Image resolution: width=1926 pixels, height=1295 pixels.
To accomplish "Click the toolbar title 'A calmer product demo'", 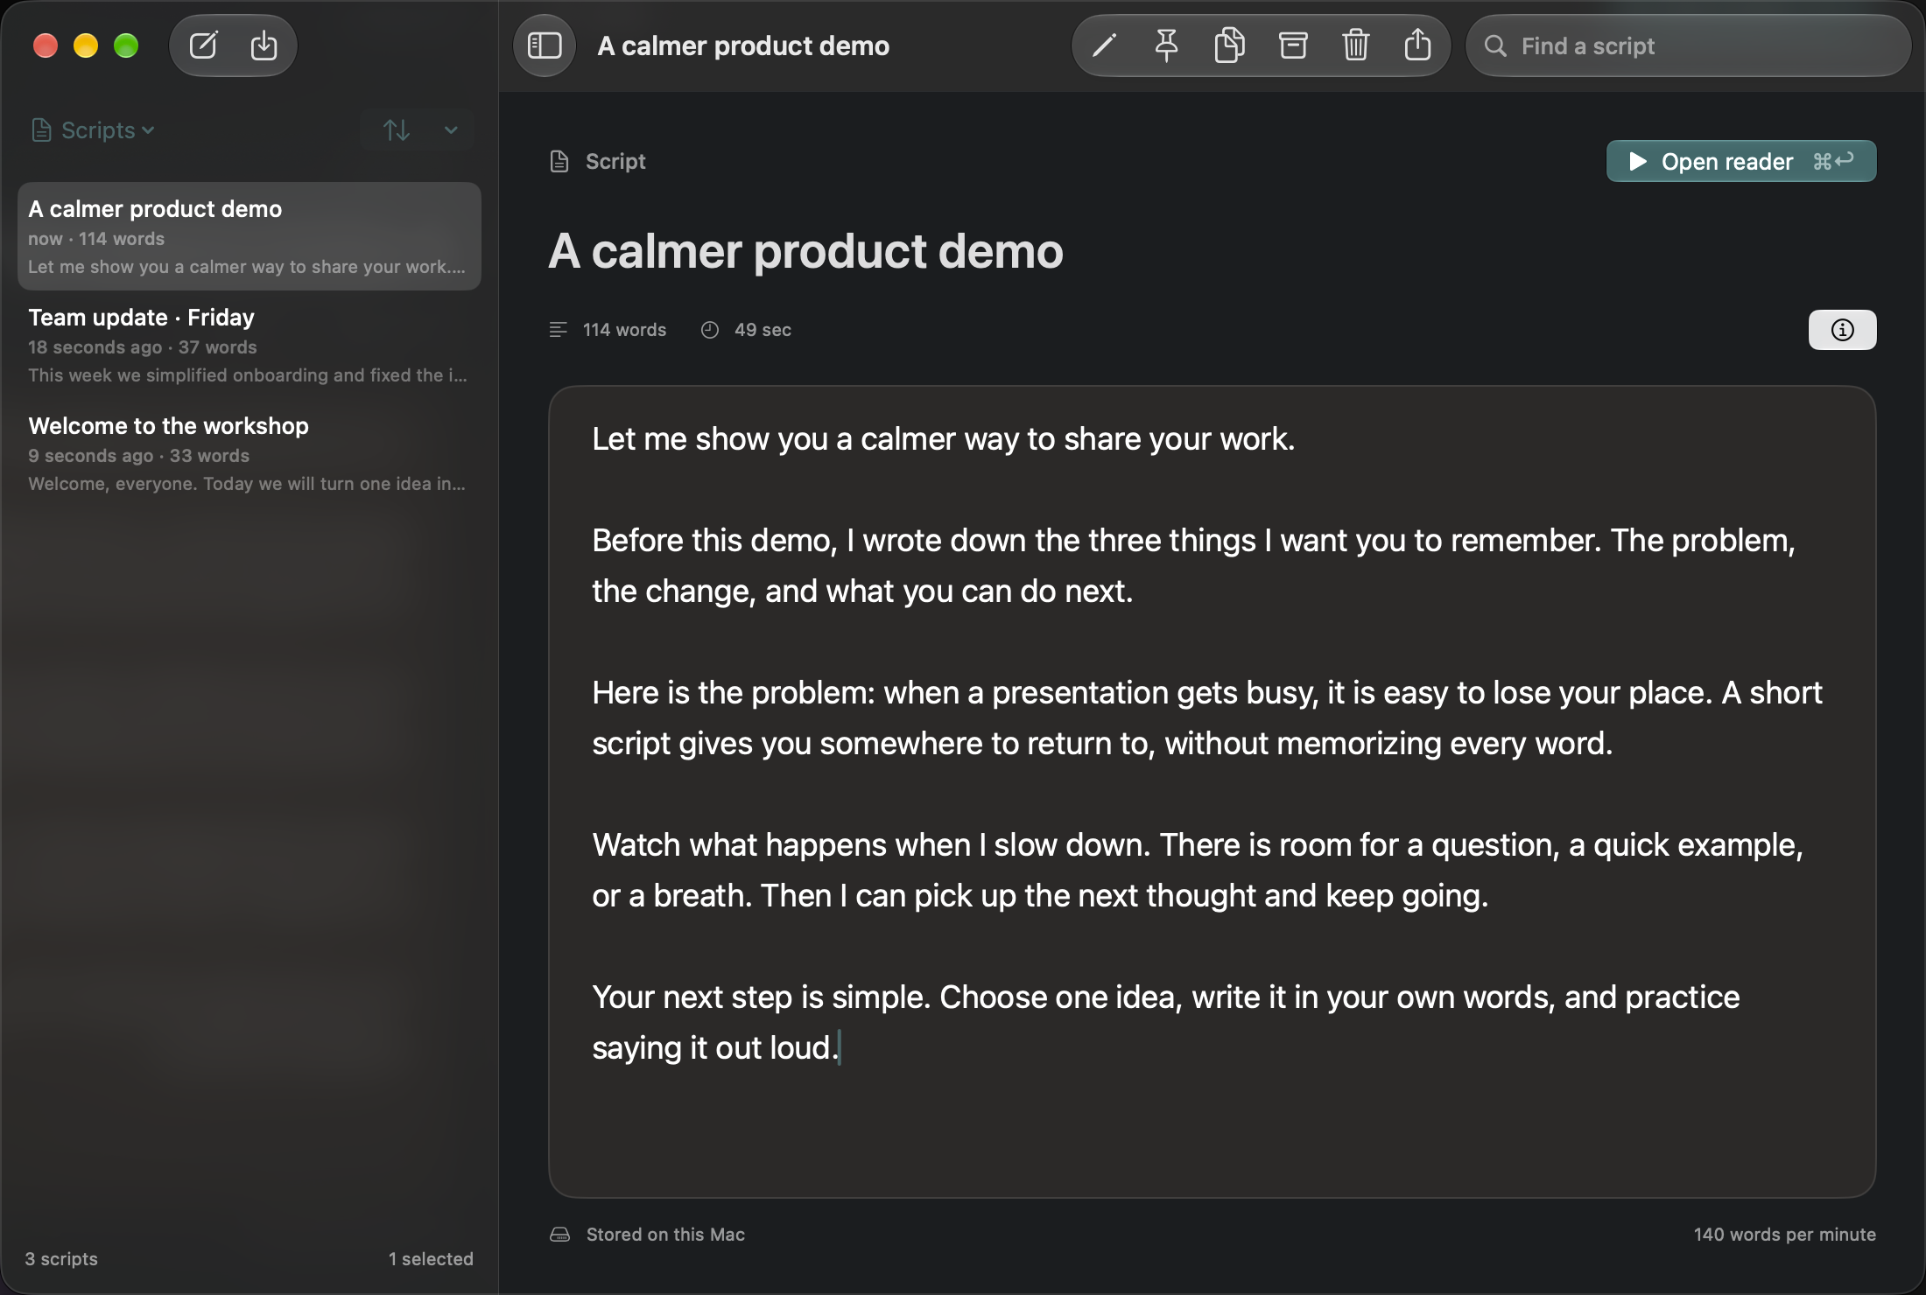I will point(743,45).
